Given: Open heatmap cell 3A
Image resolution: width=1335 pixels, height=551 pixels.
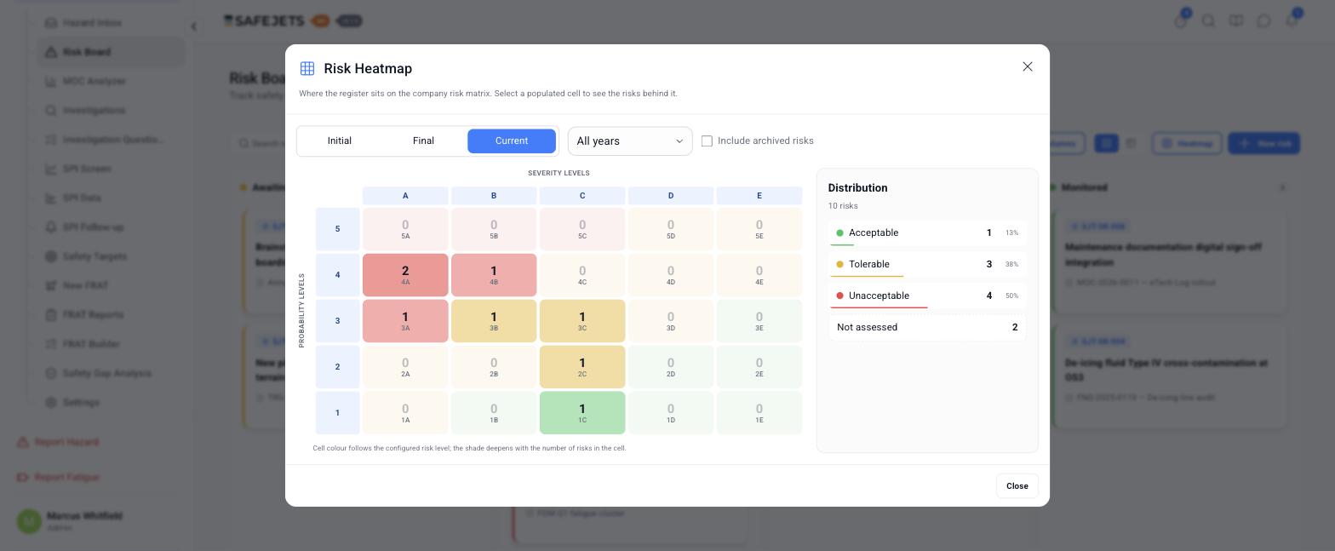Looking at the screenshot, I should click(x=405, y=321).
